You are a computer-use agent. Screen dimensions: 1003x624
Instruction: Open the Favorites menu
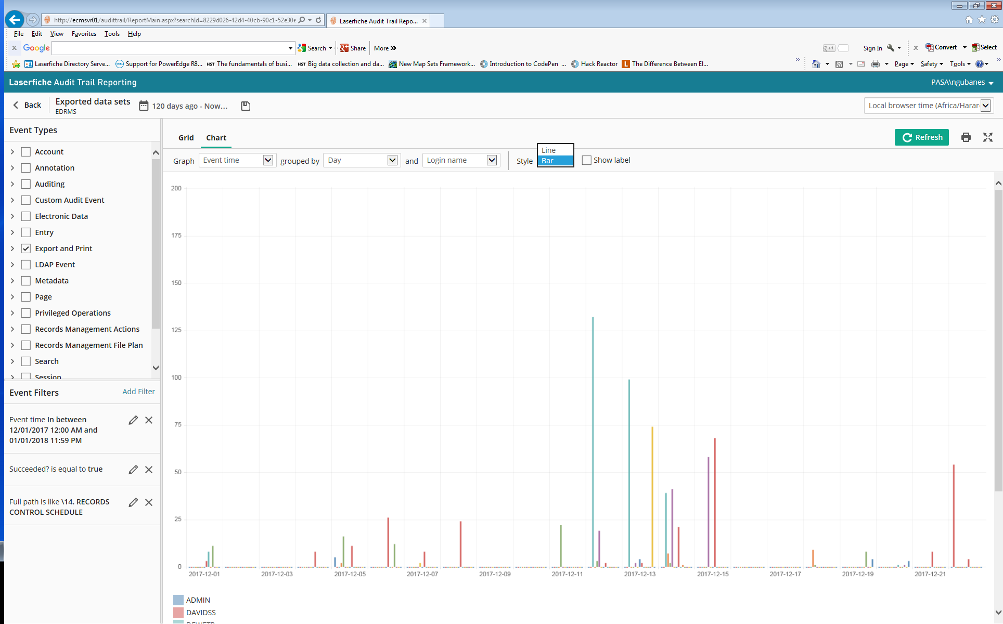tap(84, 34)
